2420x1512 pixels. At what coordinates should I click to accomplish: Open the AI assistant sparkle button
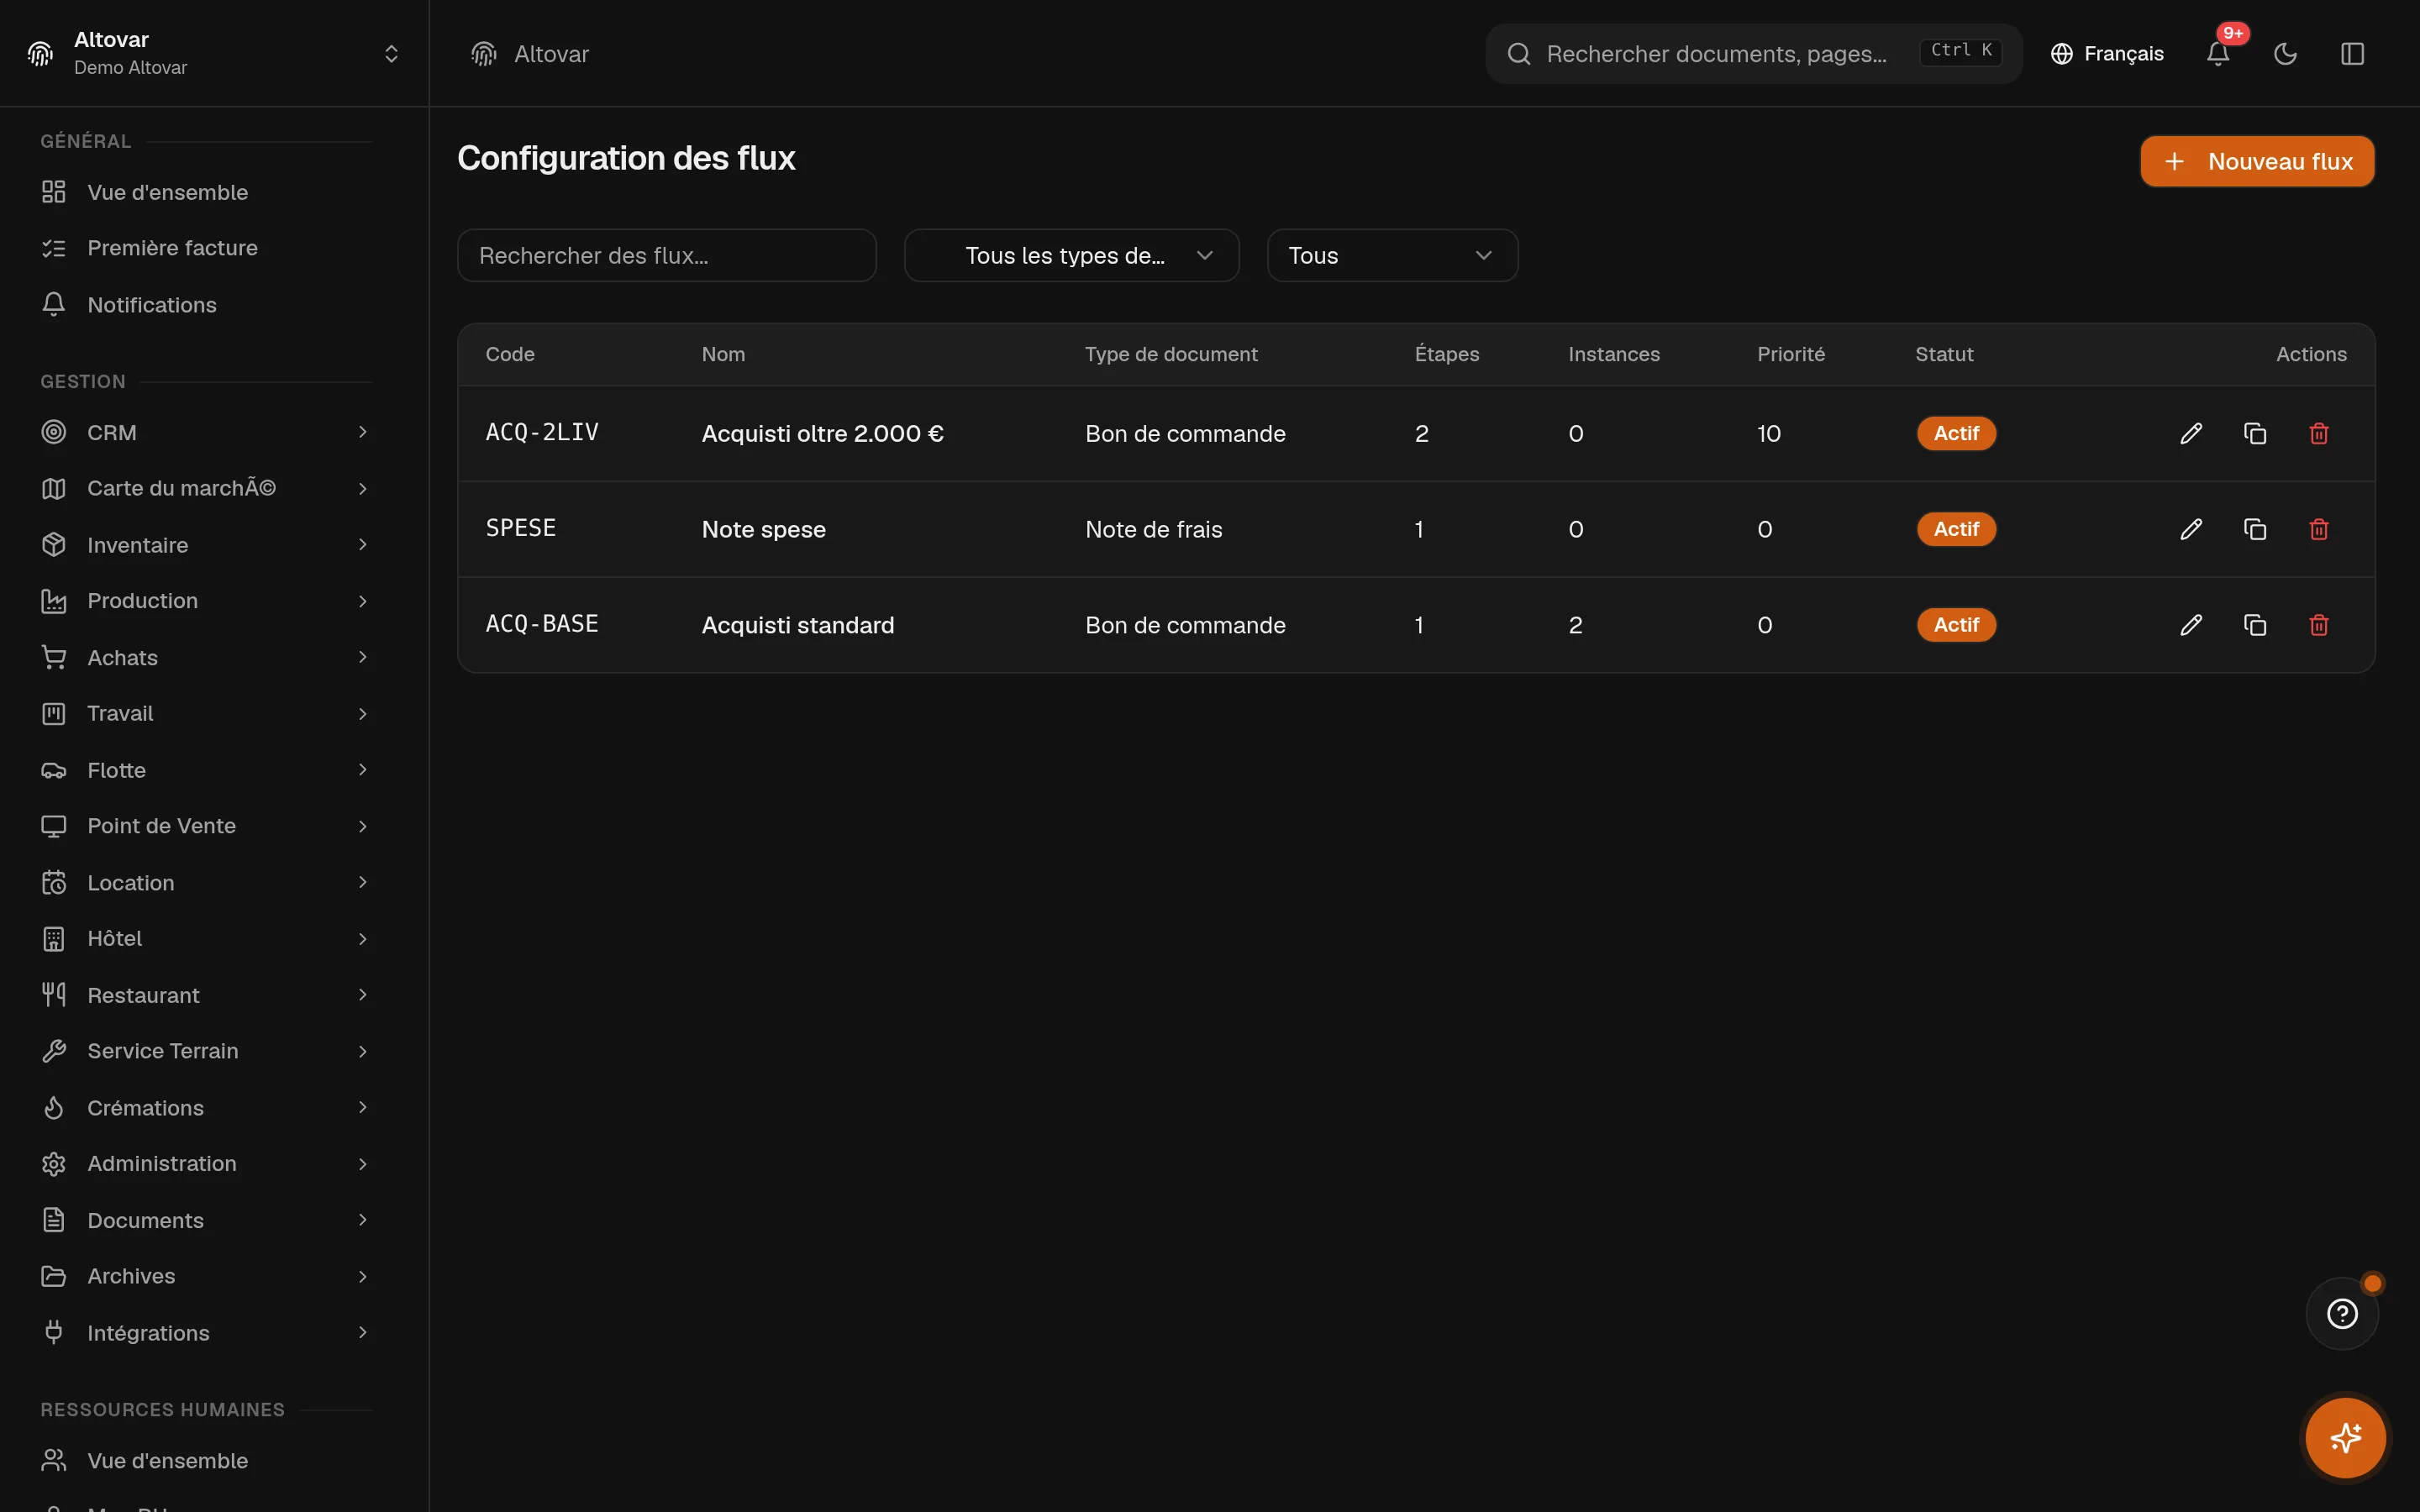tap(2345, 1438)
